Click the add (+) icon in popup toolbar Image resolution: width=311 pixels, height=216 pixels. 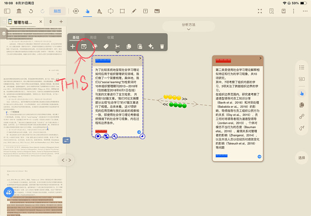(x=73, y=46)
